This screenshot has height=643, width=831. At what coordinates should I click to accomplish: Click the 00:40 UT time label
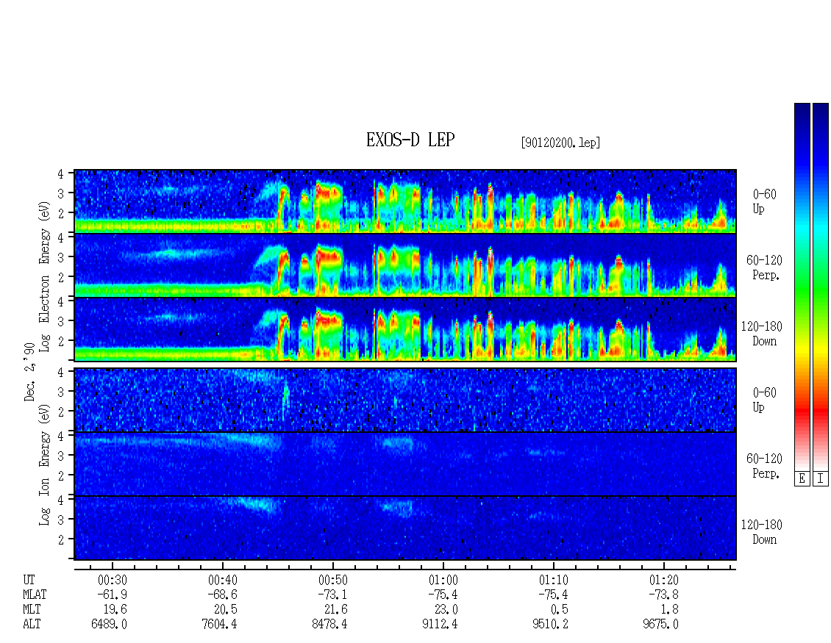coord(223,580)
